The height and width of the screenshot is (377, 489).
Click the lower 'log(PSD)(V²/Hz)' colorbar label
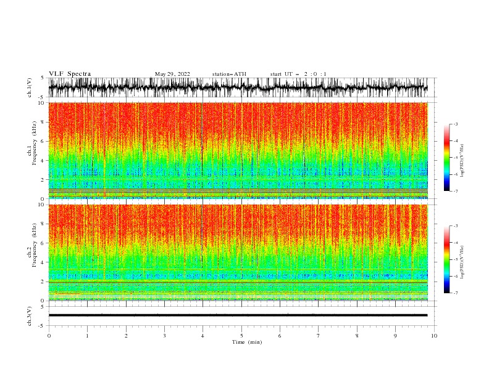[462, 262]
